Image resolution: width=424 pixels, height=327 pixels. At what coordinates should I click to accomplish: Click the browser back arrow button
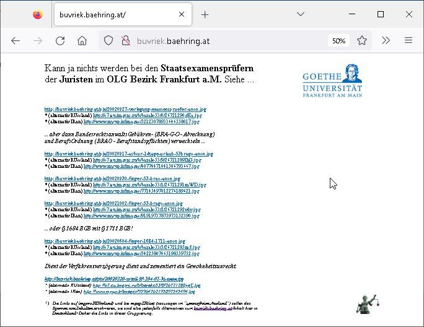[15, 40]
